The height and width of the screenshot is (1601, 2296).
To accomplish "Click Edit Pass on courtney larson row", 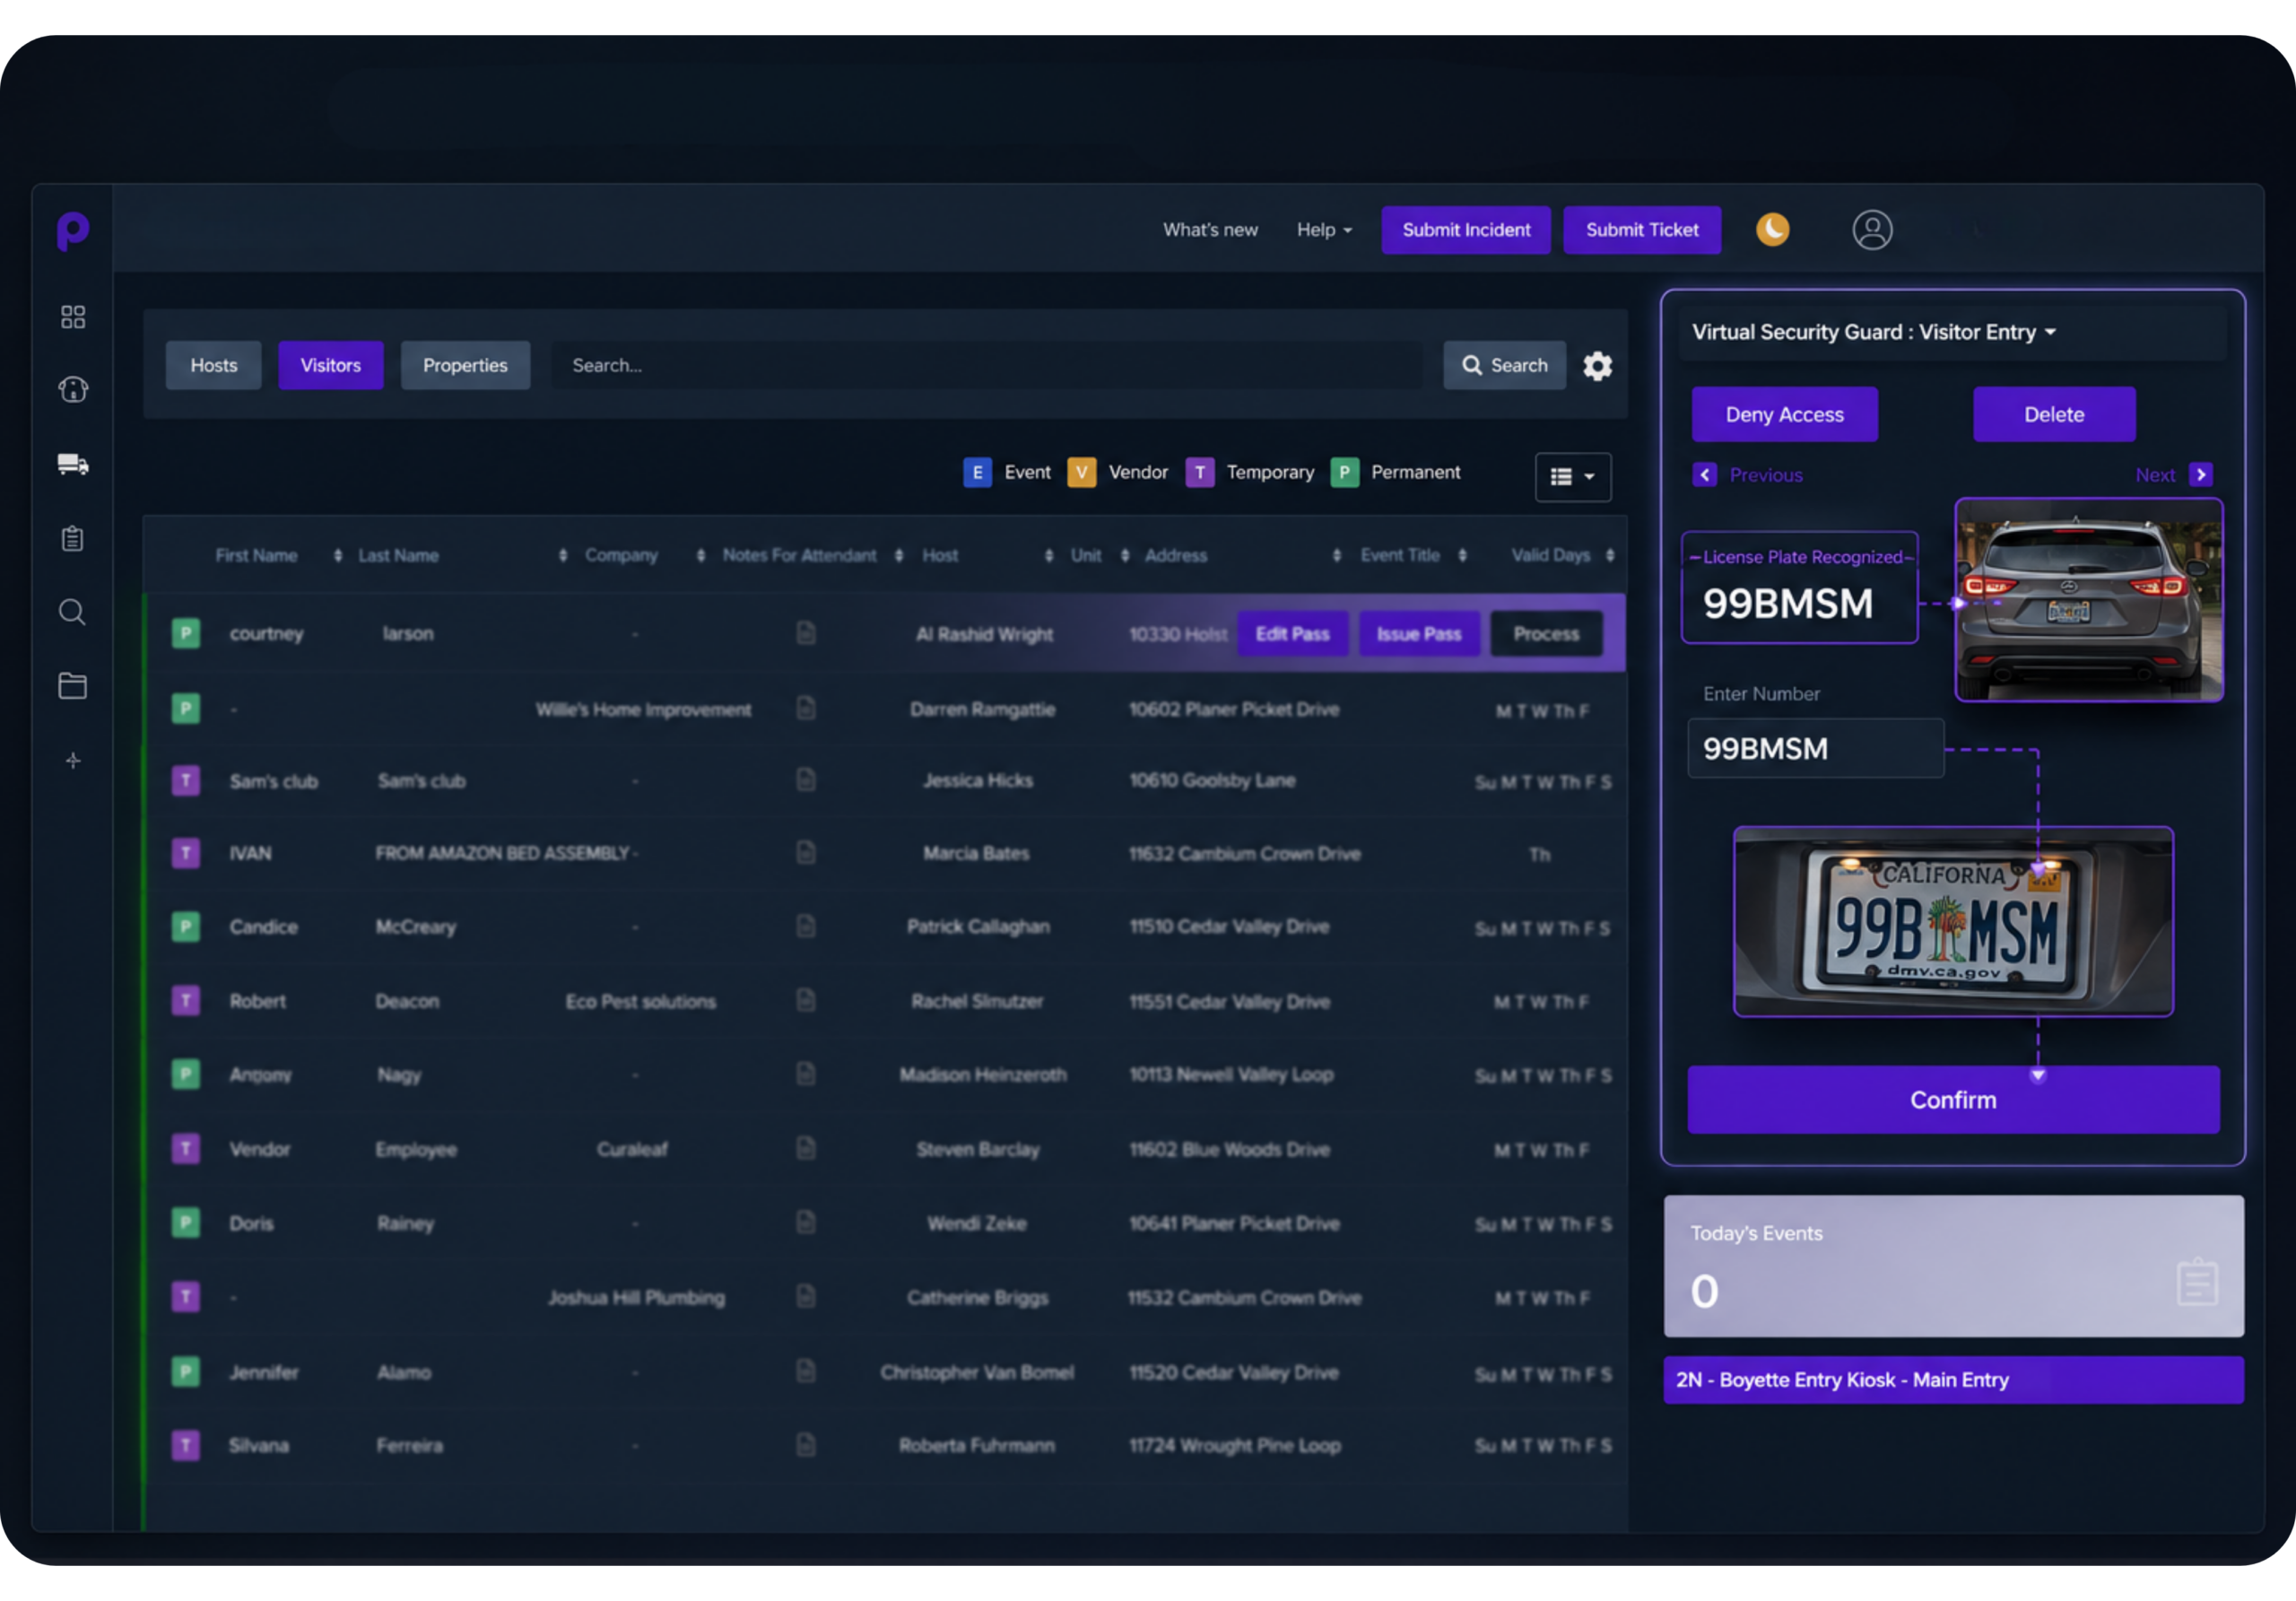I will coord(1292,634).
